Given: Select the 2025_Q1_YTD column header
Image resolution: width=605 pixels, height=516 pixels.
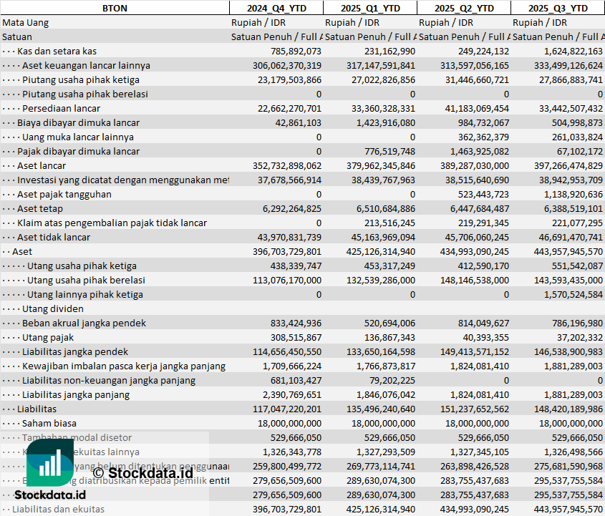Looking at the screenshot, I should click(x=370, y=8).
